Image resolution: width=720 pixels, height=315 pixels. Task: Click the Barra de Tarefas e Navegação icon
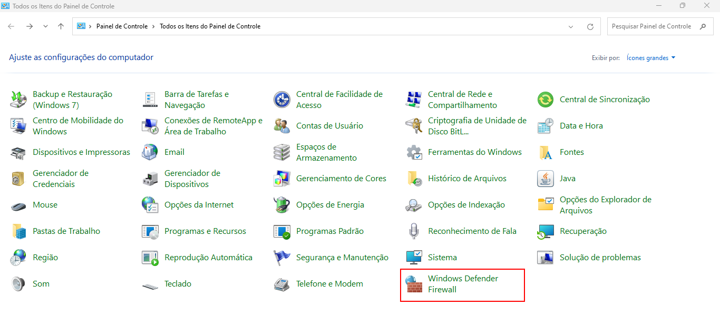150,99
